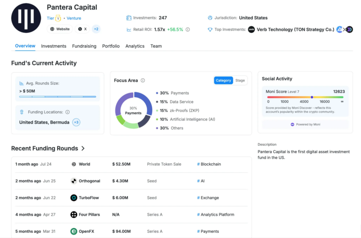Click the Jurisdiction globe icon
The image size is (361, 238).
click(210, 18)
